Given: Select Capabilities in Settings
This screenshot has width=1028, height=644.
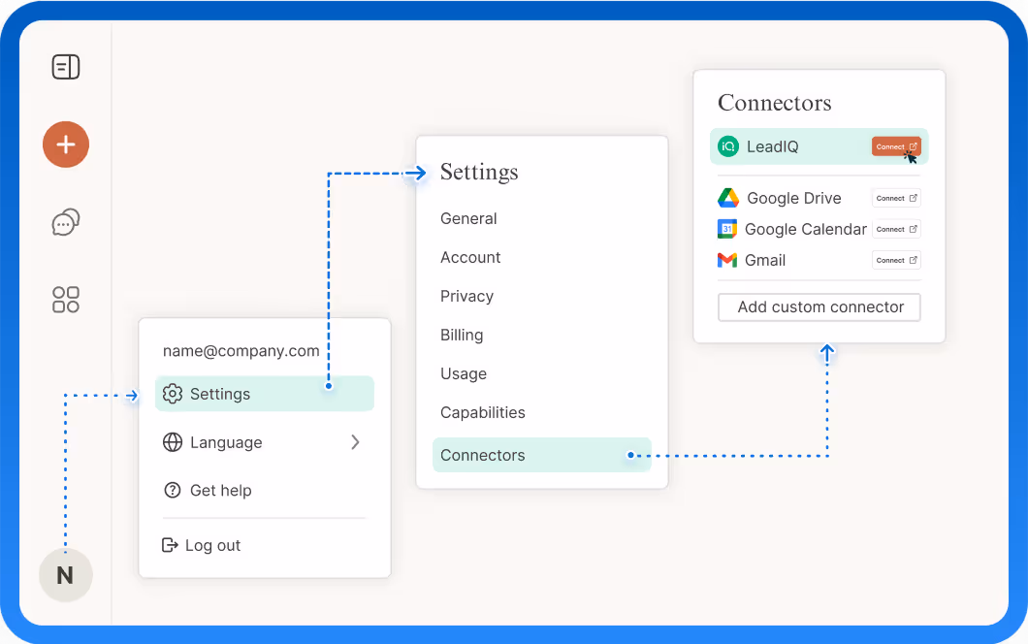Looking at the screenshot, I should 482,412.
